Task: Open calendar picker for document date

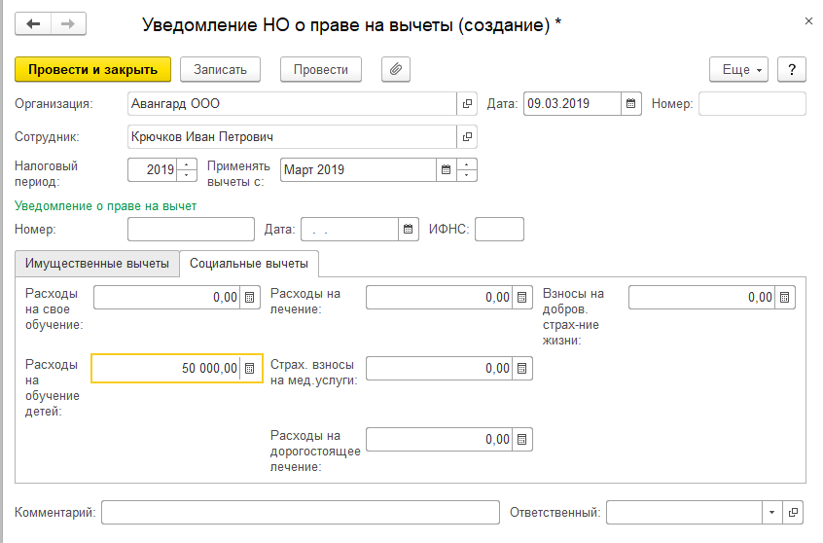Action: pyautogui.click(x=631, y=103)
